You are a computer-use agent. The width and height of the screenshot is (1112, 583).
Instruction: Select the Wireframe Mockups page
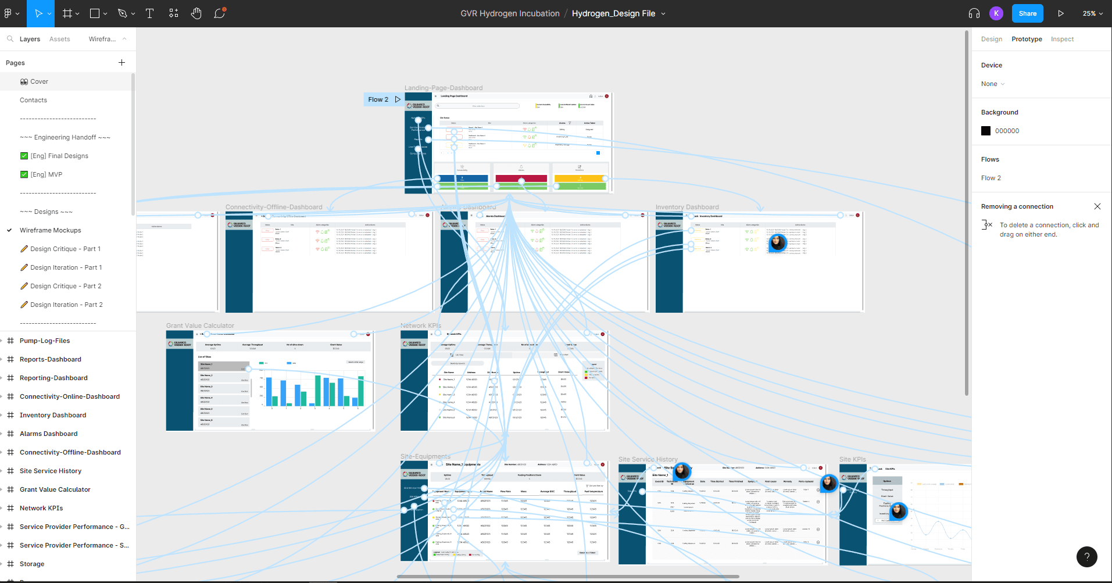tap(51, 230)
